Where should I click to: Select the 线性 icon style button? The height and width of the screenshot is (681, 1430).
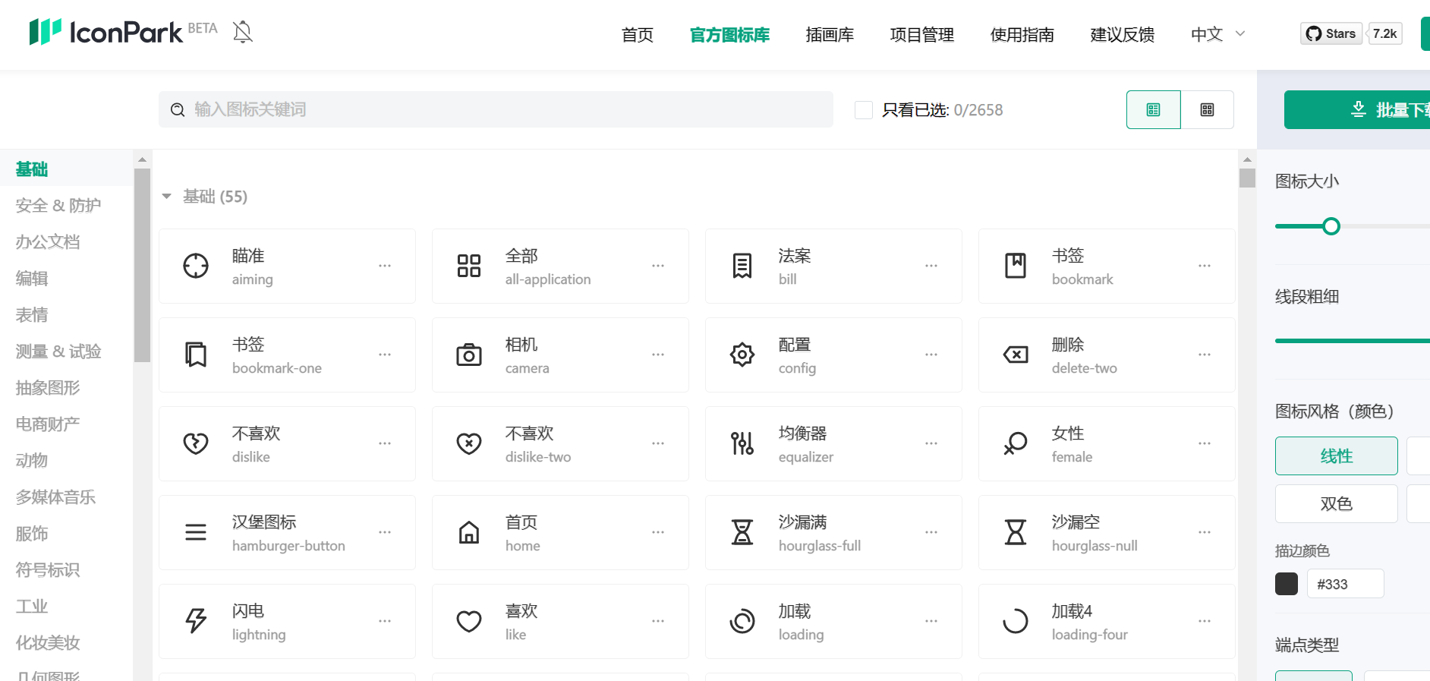pos(1336,456)
